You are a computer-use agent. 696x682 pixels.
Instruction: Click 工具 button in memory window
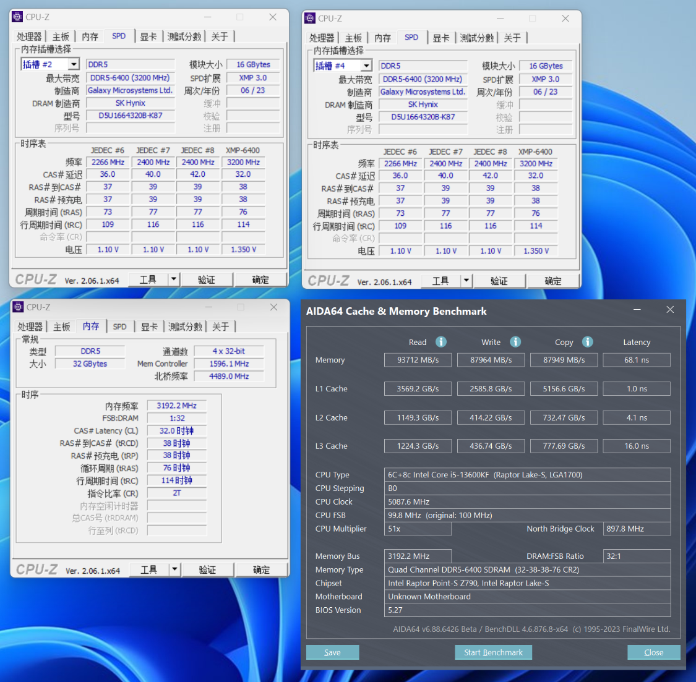point(149,569)
